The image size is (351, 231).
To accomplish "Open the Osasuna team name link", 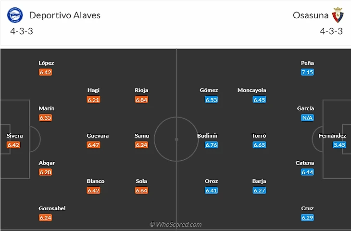I will tap(311, 15).
